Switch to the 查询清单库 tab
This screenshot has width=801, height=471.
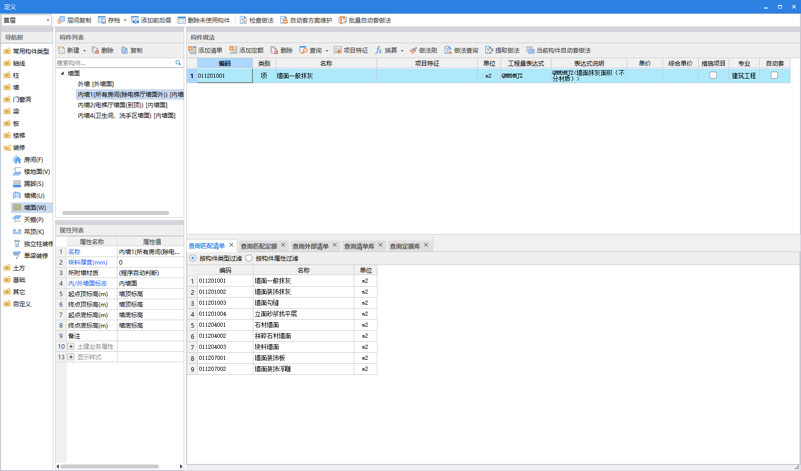pyautogui.click(x=359, y=246)
